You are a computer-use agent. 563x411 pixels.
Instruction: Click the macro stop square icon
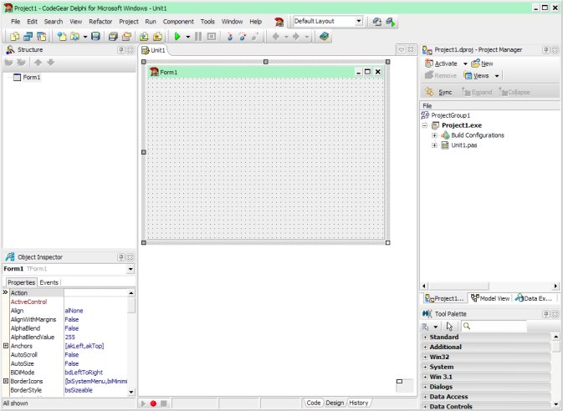pyautogui.click(x=163, y=403)
